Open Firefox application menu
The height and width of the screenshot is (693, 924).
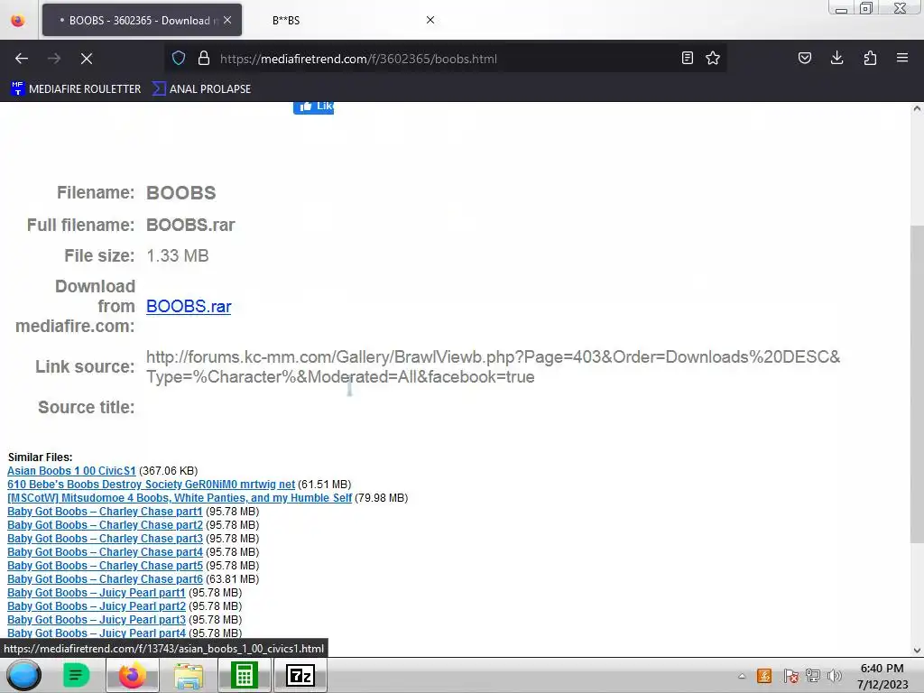902,58
